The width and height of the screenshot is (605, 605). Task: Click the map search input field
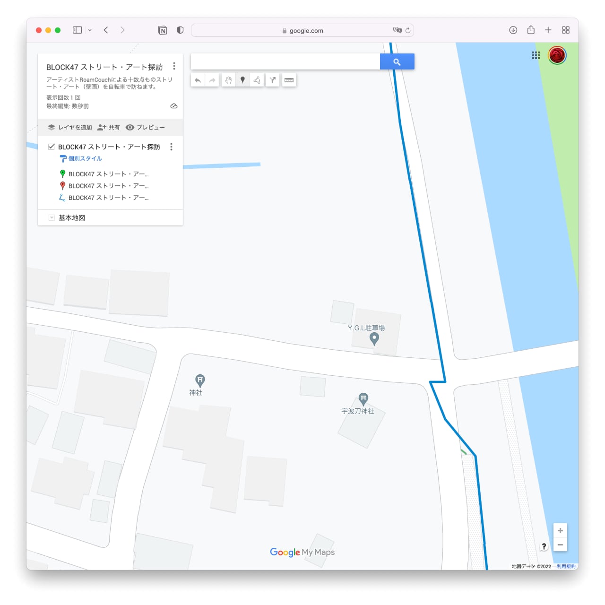(x=285, y=62)
